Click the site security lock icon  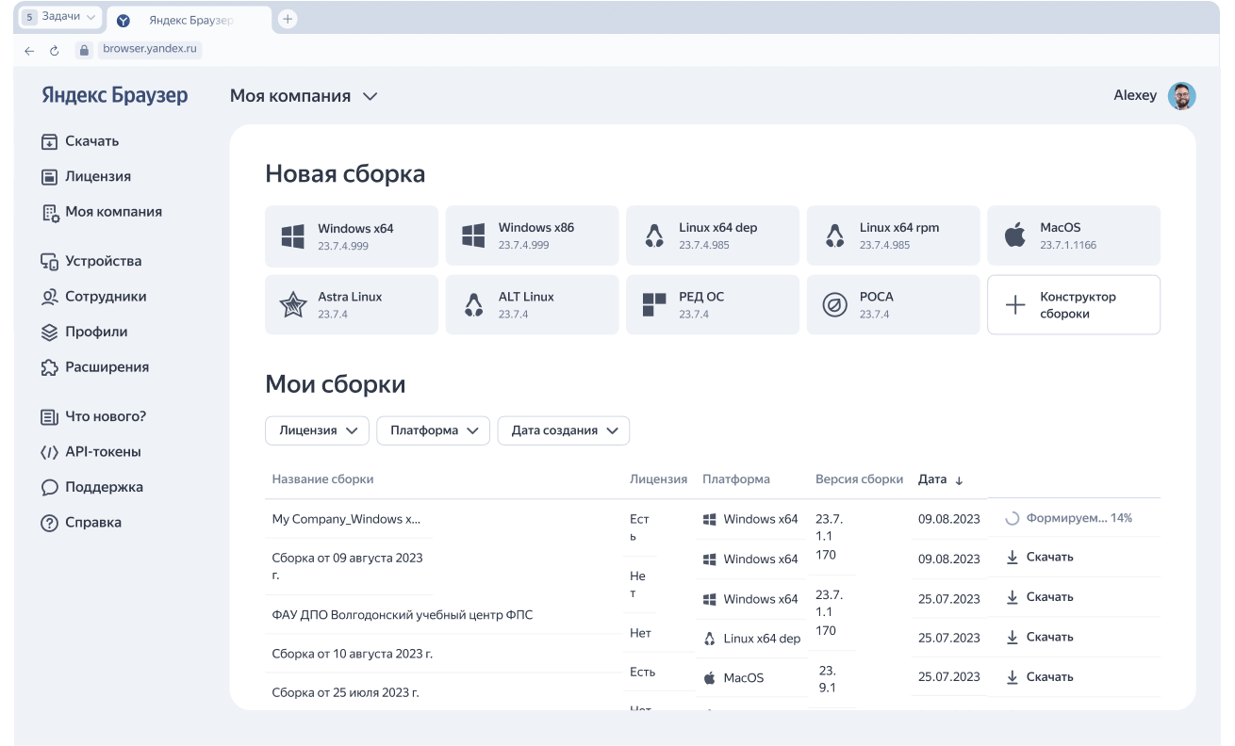(83, 51)
